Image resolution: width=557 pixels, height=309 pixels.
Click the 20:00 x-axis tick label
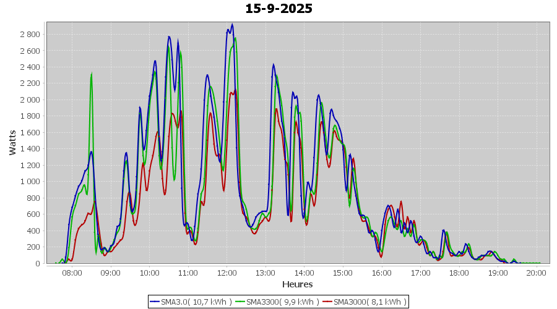coord(537,273)
